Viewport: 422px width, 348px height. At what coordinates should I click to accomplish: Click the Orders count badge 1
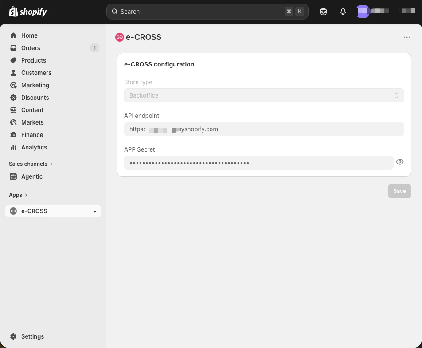(94, 48)
